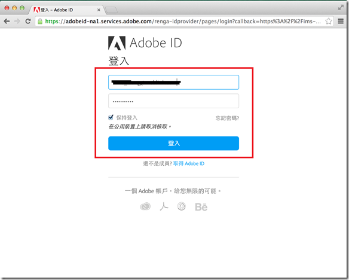Click the macOS window minimize button
The height and width of the screenshot is (280, 349).
(14, 8)
